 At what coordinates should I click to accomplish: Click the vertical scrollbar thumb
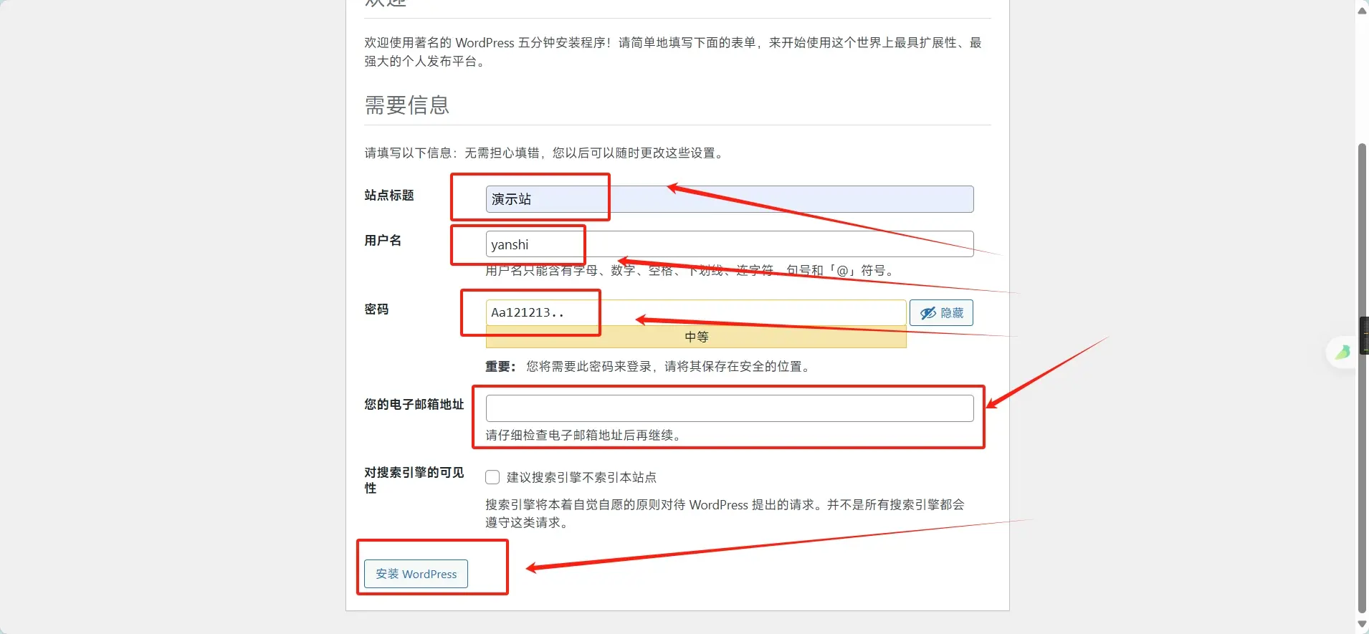click(1362, 378)
